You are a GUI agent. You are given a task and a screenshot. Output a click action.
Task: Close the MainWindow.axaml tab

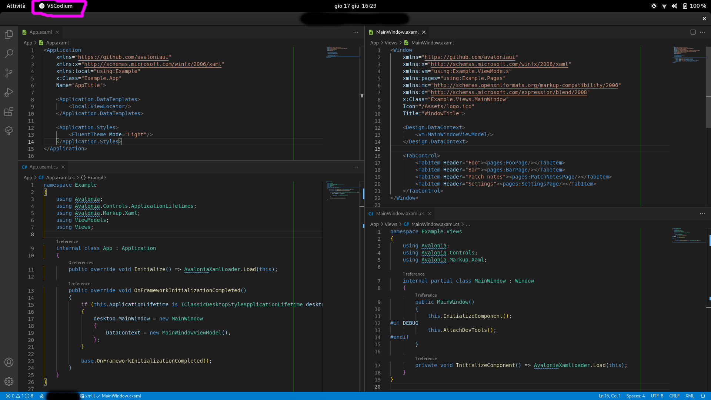coord(424,32)
